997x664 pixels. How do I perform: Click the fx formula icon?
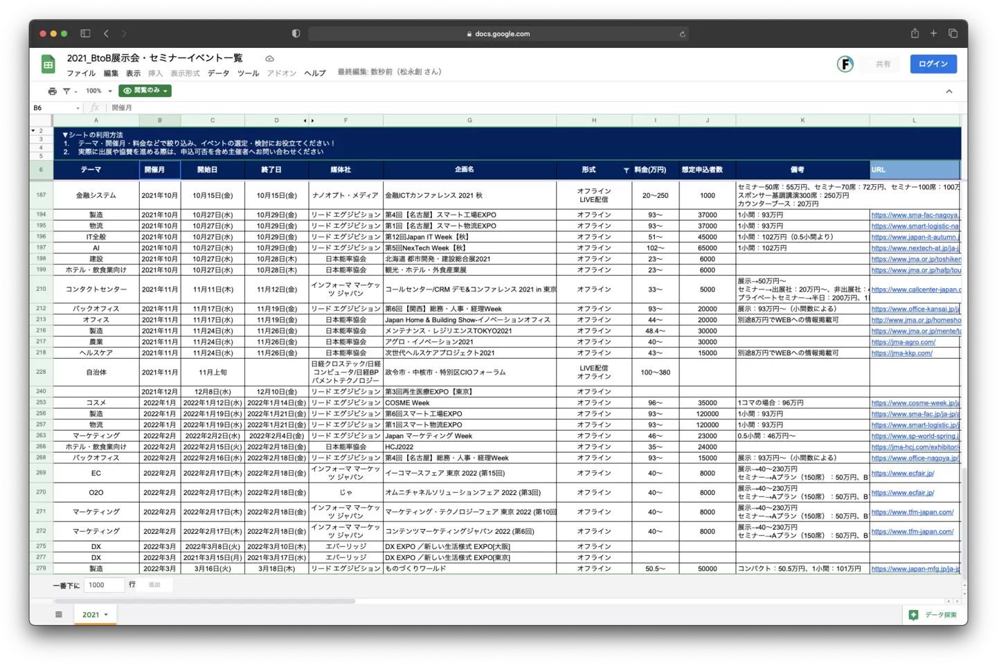coord(95,107)
